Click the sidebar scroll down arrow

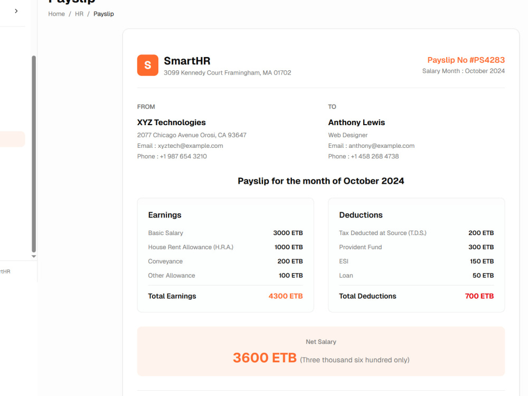point(34,256)
